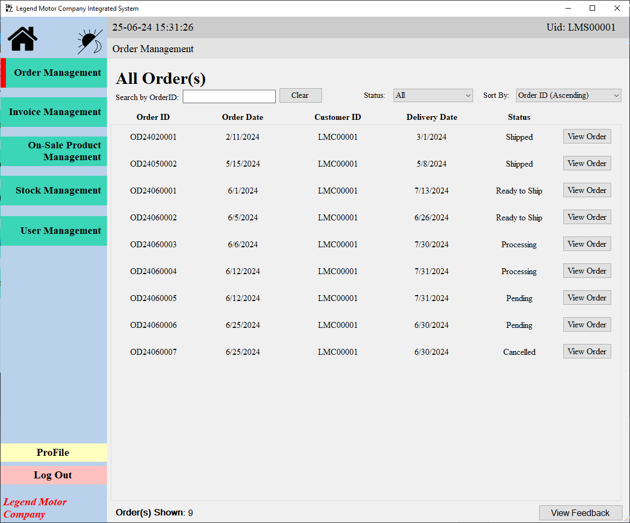Click View Feedback at the bottom

(580, 513)
